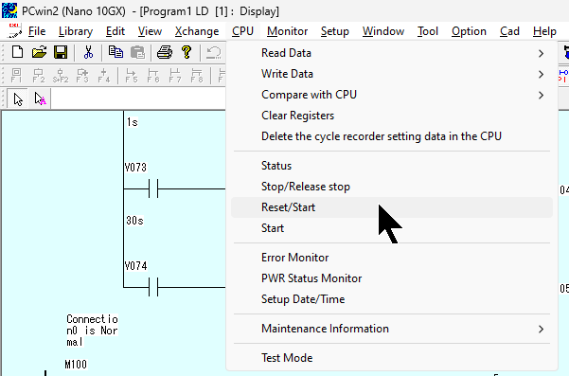
Task: Open help with the question mark icon
Action: [187, 52]
